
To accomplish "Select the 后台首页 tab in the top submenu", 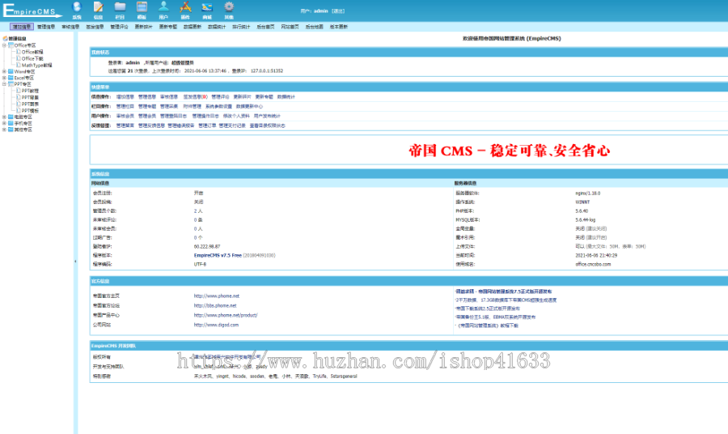I will [x=265, y=27].
